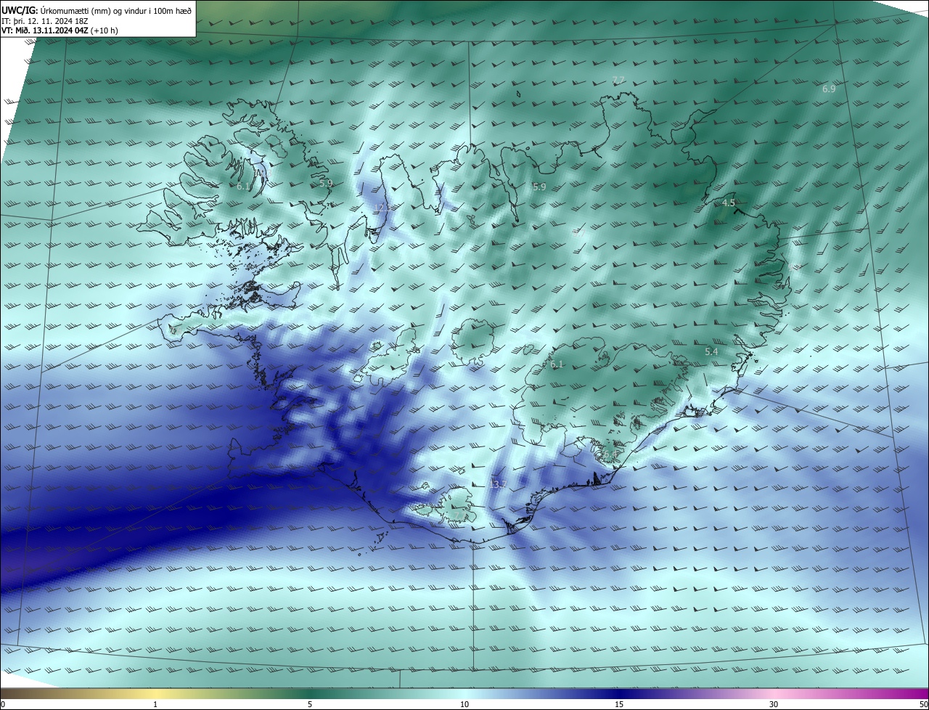Click the '1' tick on the color scale
This screenshot has width=929, height=710.
155,704
